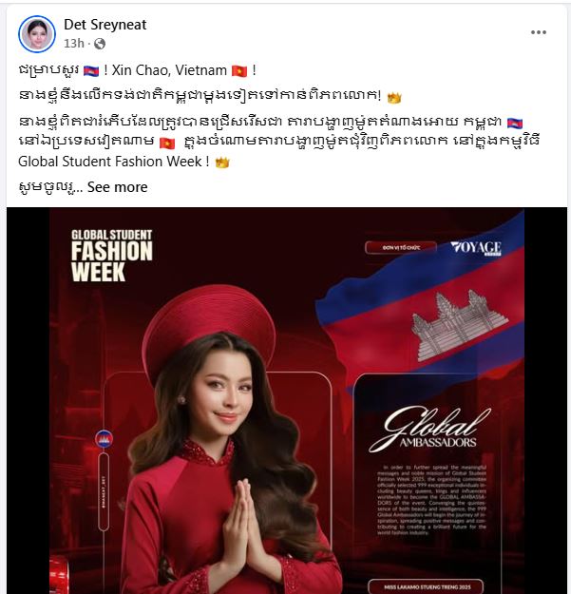Image resolution: width=571 pixels, height=594 pixels.
Task: Click the Global Student Fashion Week poster title
Action: (x=112, y=256)
